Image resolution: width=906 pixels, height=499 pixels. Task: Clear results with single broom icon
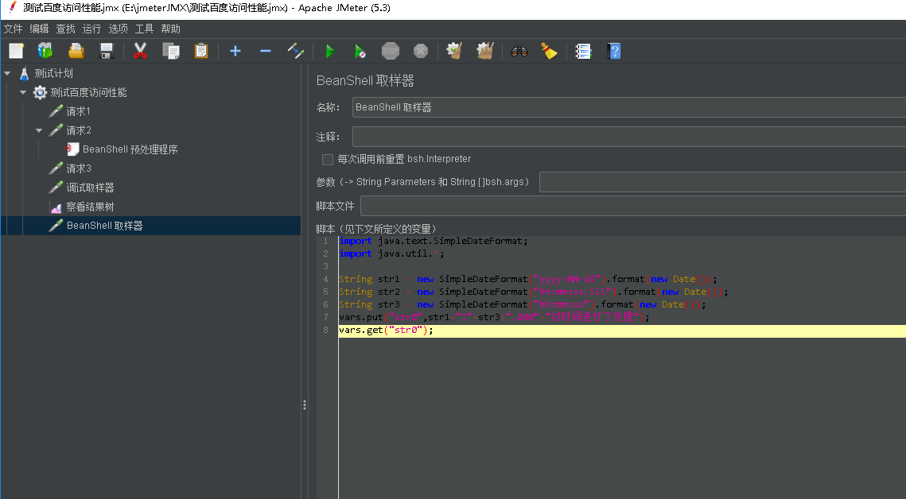tap(455, 52)
